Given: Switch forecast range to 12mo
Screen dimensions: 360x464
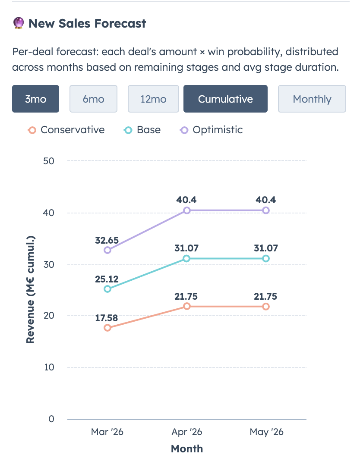Looking at the screenshot, I should (153, 99).
